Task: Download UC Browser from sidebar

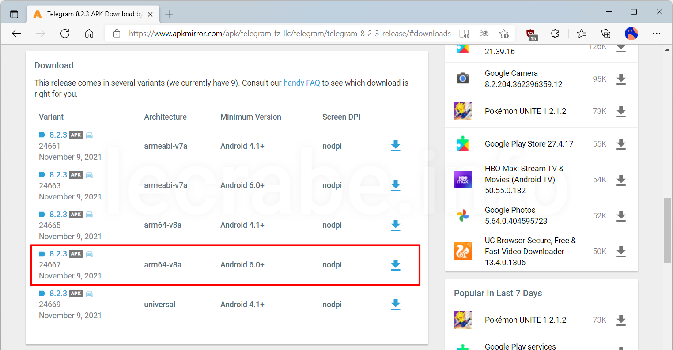Action: [621, 252]
